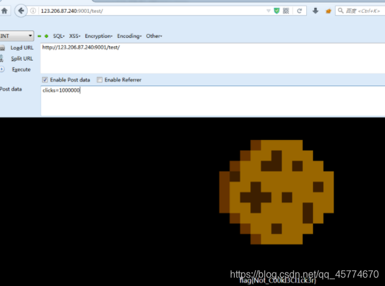This screenshot has height=286, width=385.
Task: Open the Other menu
Action: click(154, 36)
